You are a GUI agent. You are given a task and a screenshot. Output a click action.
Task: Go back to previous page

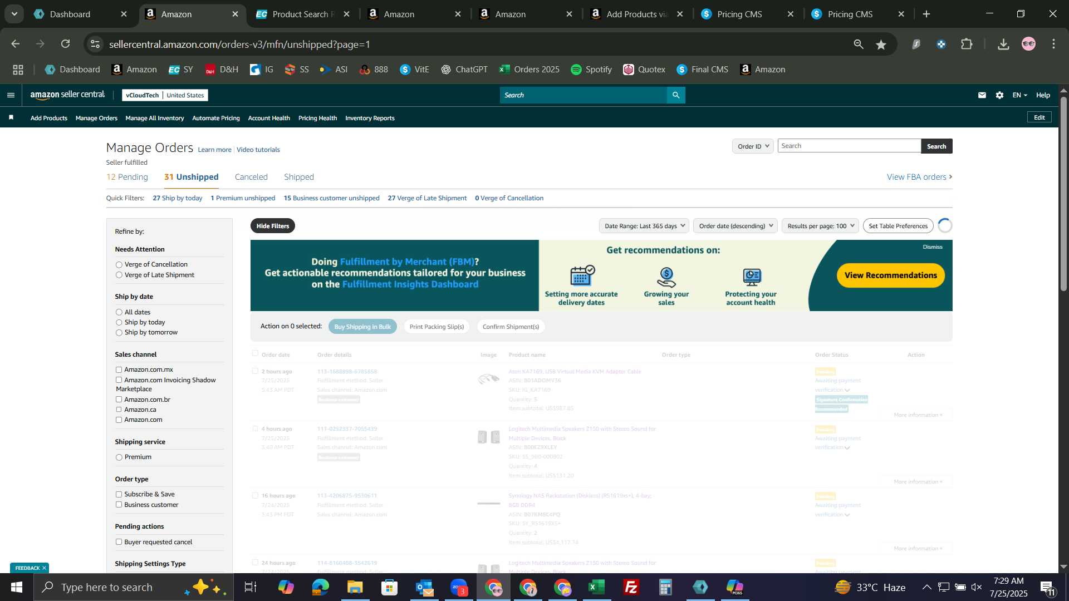(x=15, y=44)
